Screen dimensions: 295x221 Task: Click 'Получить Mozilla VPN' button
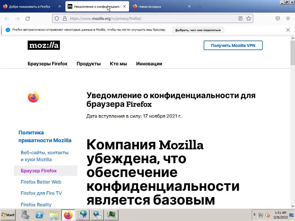click(x=233, y=45)
